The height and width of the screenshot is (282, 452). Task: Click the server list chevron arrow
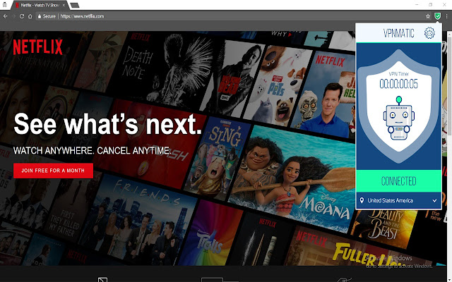click(434, 200)
